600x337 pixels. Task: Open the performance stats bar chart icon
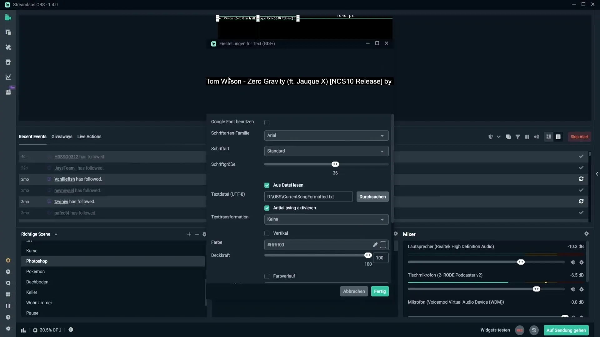click(23, 330)
